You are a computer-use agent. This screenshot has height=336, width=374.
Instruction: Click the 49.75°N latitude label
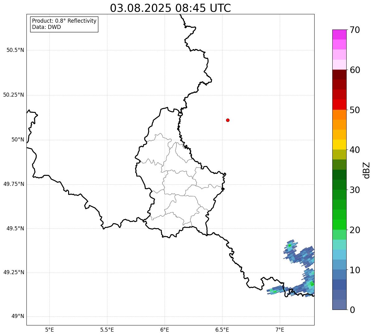pyautogui.click(x=13, y=184)
